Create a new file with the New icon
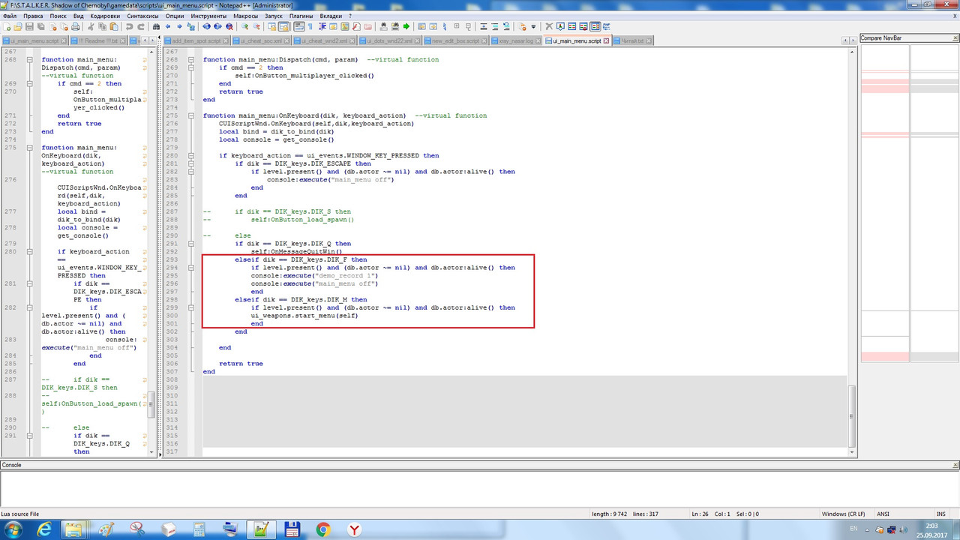Screen dimensions: 960x540 6,26
